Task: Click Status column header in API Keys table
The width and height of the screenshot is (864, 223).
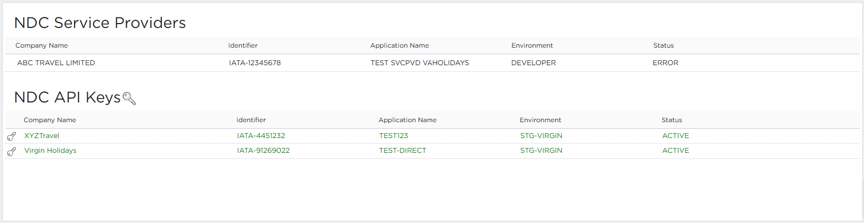Action: click(x=671, y=120)
